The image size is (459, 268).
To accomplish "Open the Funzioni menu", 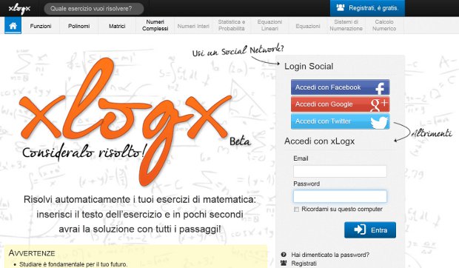I will click(41, 26).
